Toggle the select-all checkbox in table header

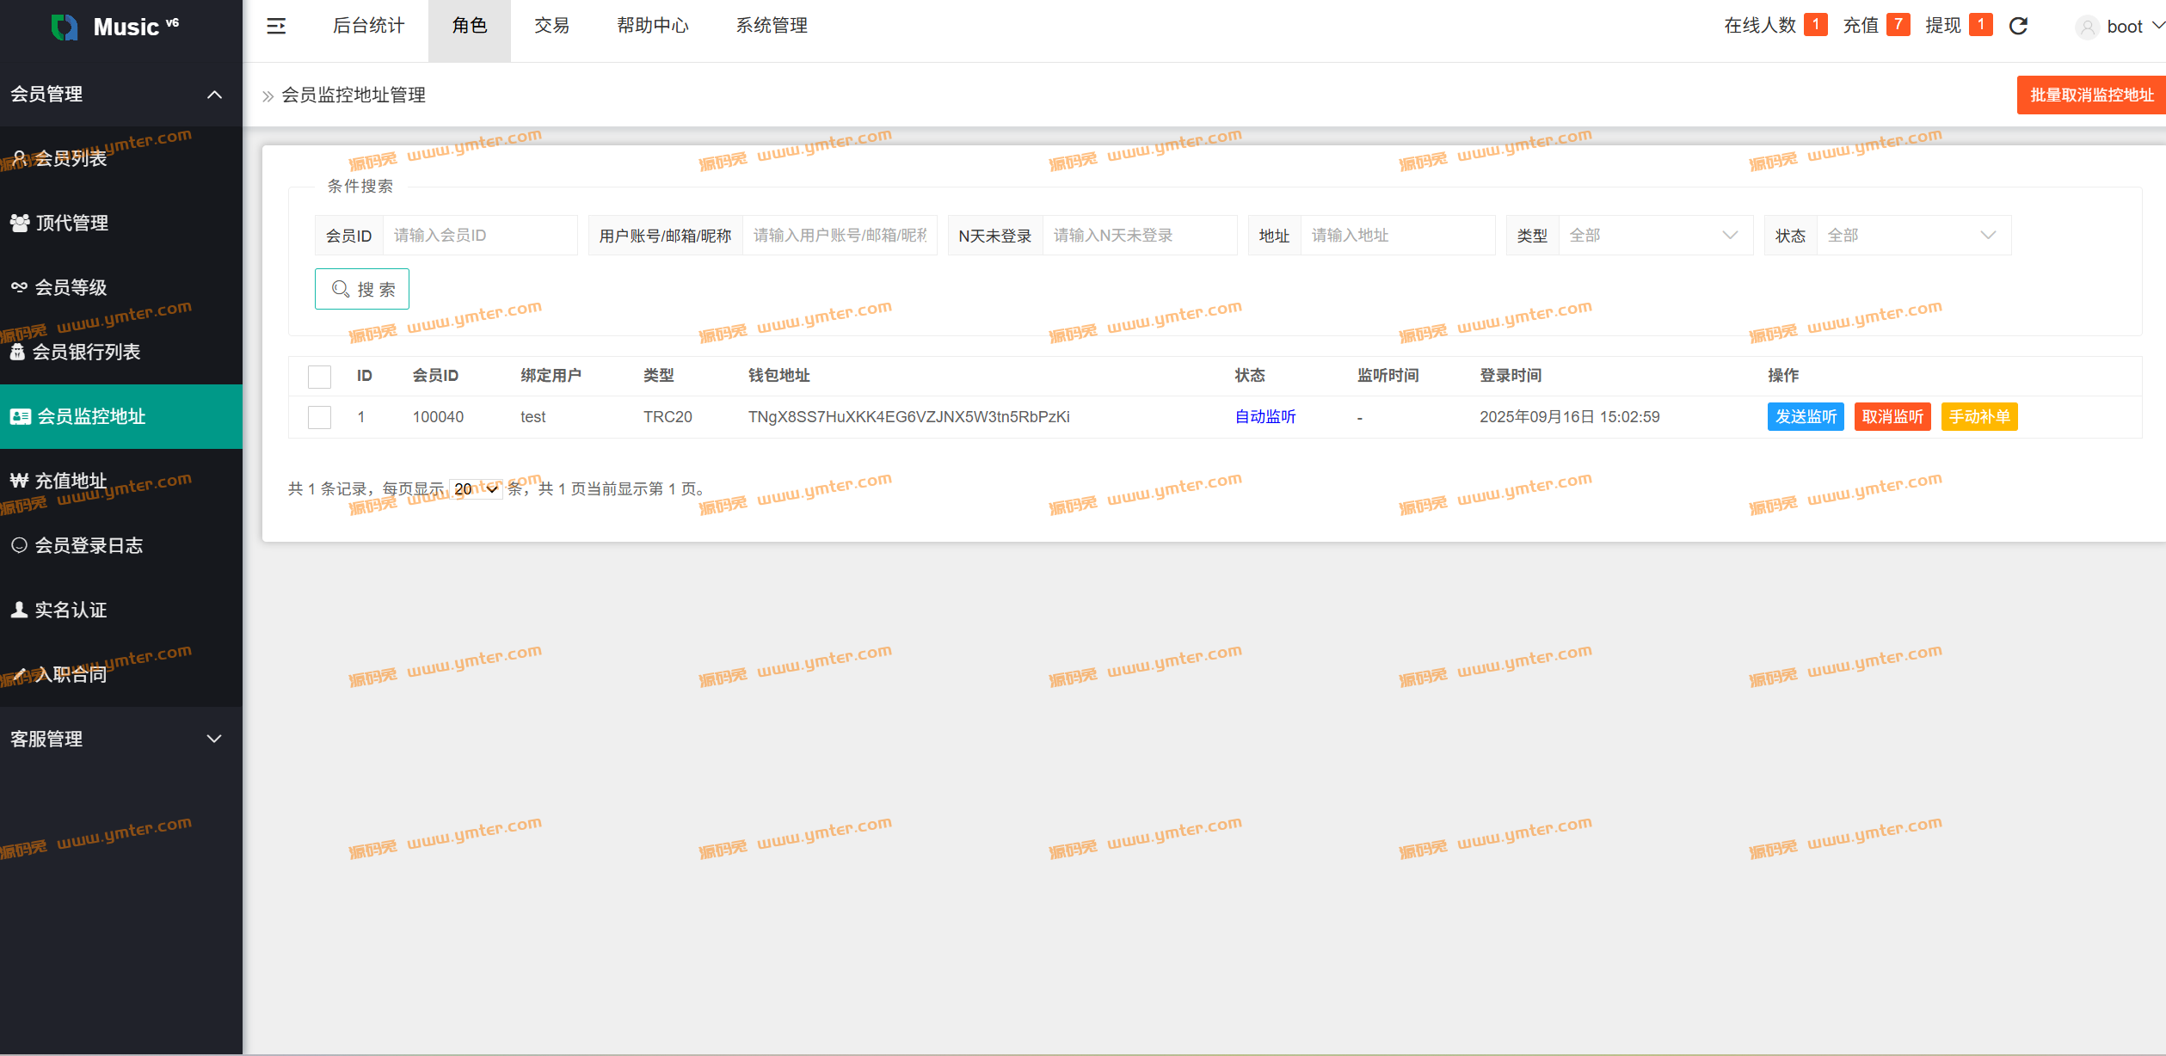(x=319, y=377)
